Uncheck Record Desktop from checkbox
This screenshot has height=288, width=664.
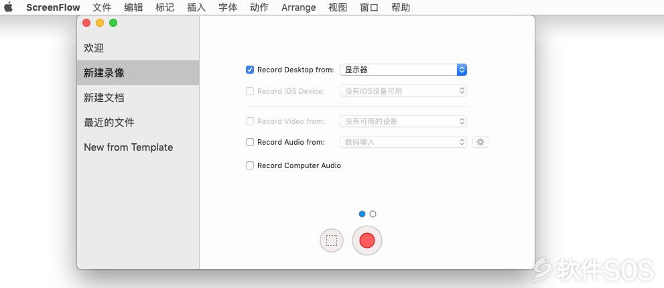pos(250,70)
